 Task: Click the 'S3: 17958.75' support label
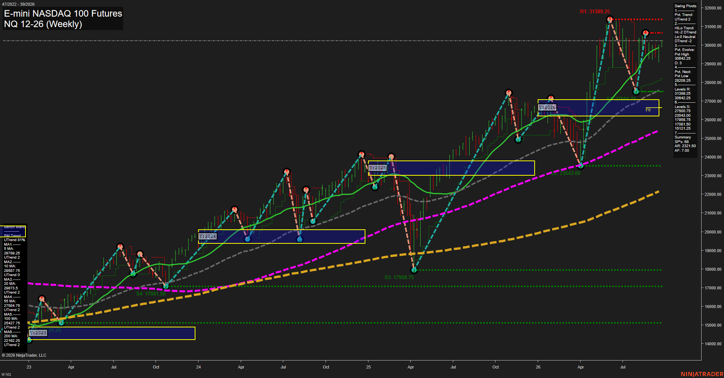click(x=399, y=277)
